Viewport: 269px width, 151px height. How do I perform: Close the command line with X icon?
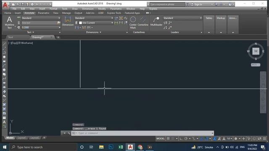click(64, 133)
